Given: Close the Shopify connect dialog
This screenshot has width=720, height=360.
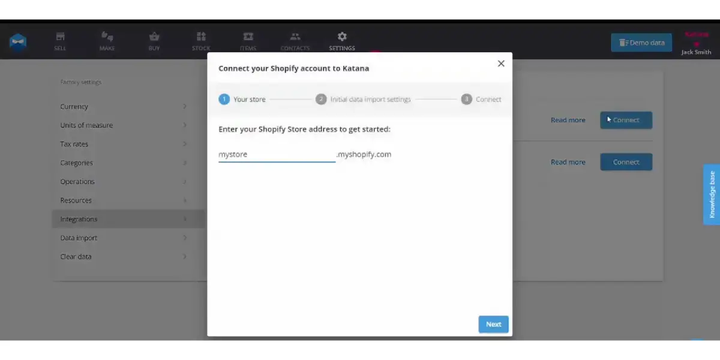Looking at the screenshot, I should point(501,64).
